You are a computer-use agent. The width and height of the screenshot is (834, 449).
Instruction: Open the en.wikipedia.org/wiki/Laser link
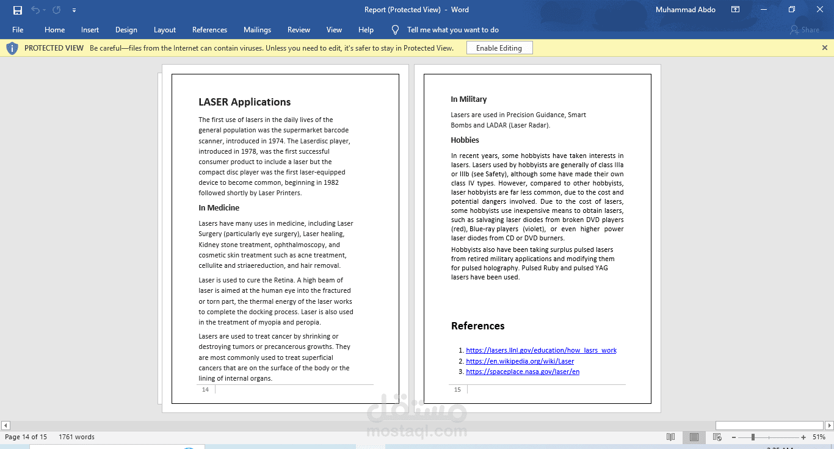click(x=520, y=361)
